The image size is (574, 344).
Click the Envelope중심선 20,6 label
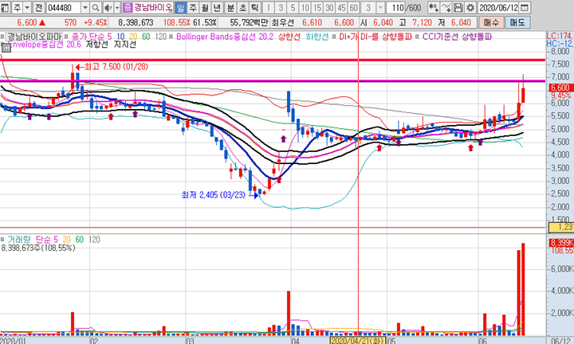pyautogui.click(x=45, y=45)
